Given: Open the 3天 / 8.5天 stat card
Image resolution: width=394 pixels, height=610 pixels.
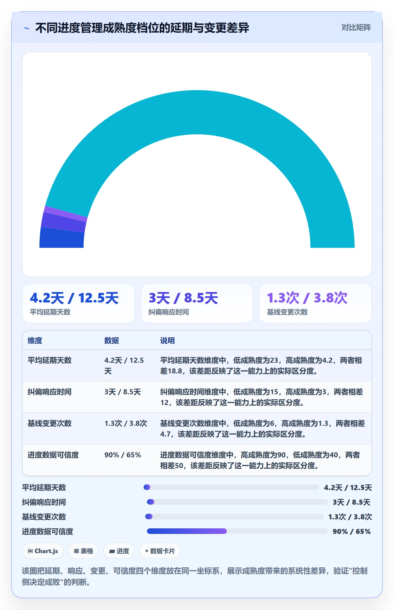Looking at the screenshot, I should point(197,303).
